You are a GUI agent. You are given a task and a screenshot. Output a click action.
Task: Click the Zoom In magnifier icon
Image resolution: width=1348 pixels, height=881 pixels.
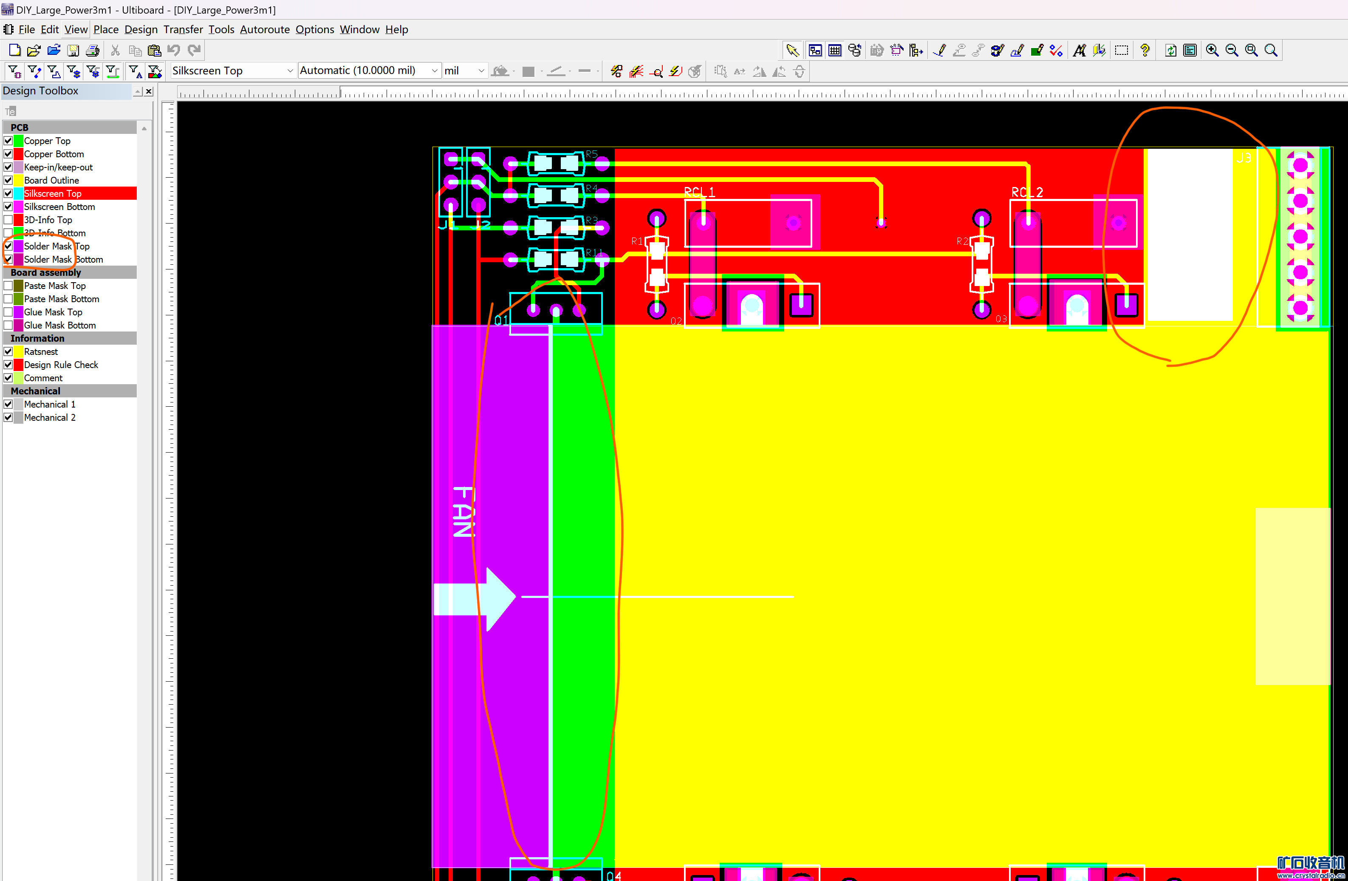(x=1212, y=51)
